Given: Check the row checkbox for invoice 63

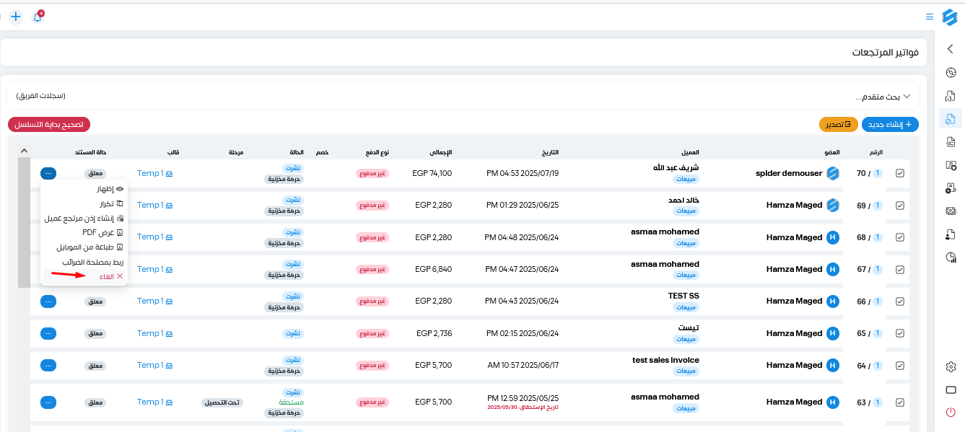Looking at the screenshot, I should point(900,402).
